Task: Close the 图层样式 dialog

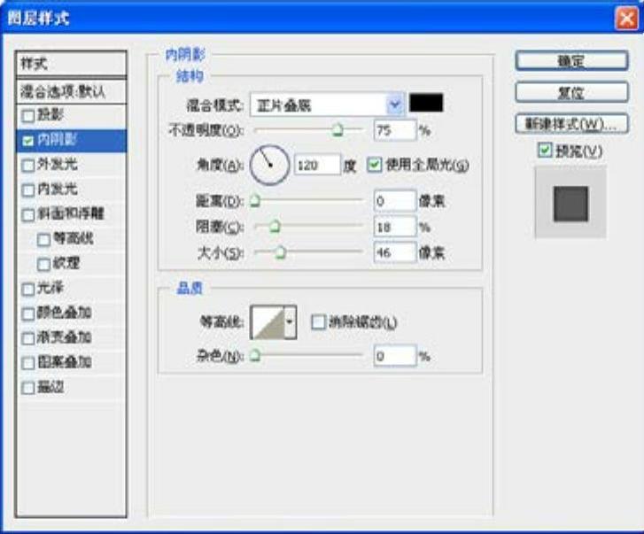Action: (x=626, y=19)
